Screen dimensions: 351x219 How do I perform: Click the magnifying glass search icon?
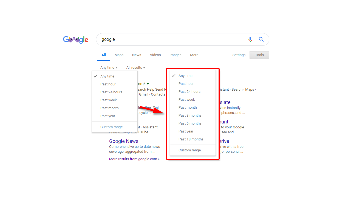point(261,39)
